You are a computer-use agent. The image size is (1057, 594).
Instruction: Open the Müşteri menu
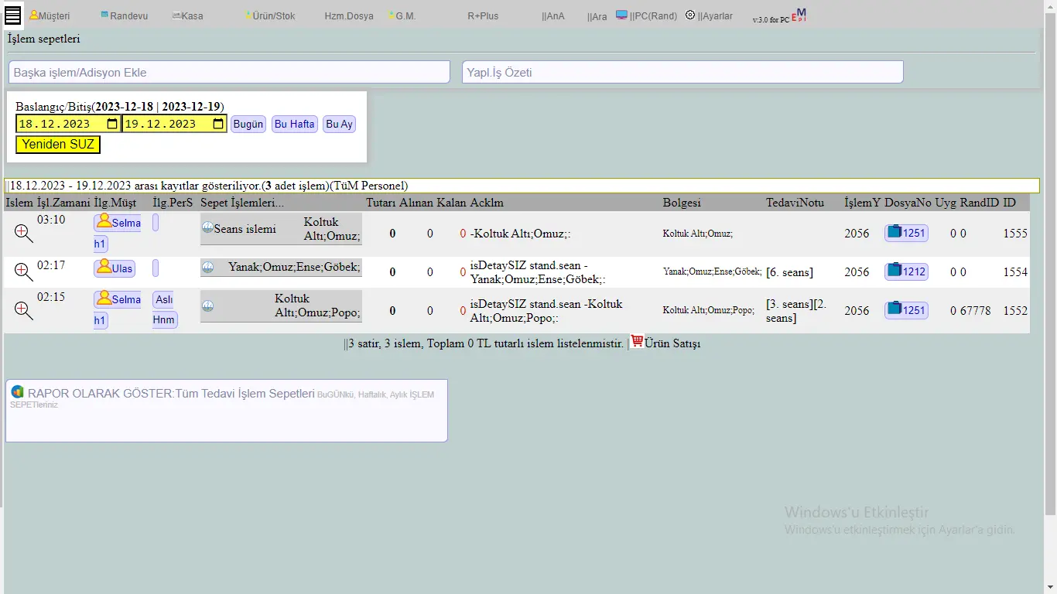tap(50, 15)
